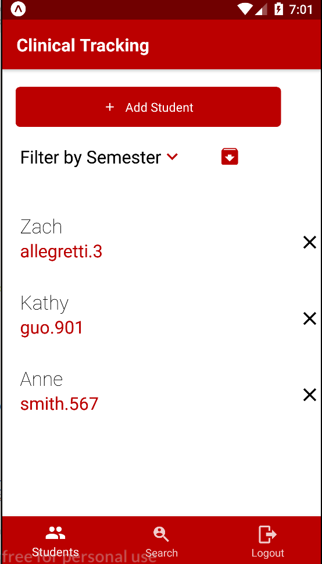Click the archive download icon
This screenshot has width=322, height=564.
[230, 157]
